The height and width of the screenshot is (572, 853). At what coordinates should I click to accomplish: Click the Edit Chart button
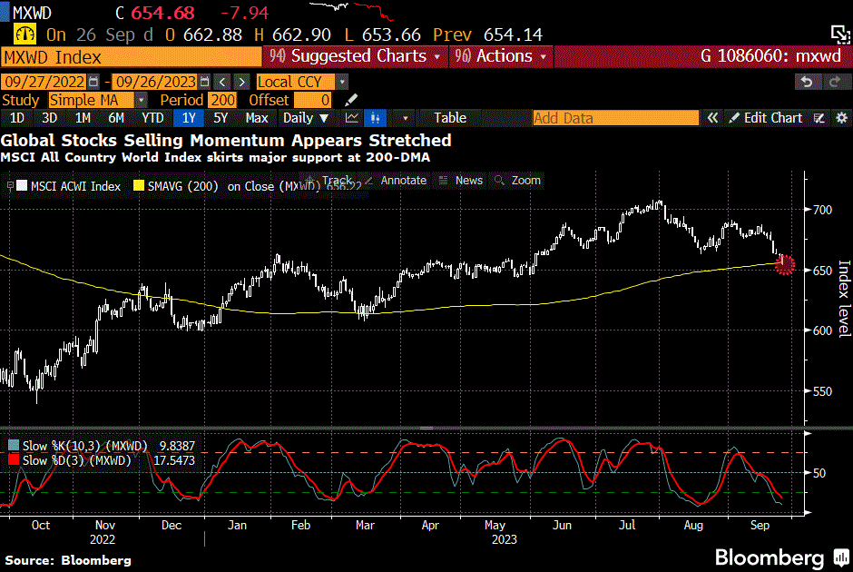(765, 117)
